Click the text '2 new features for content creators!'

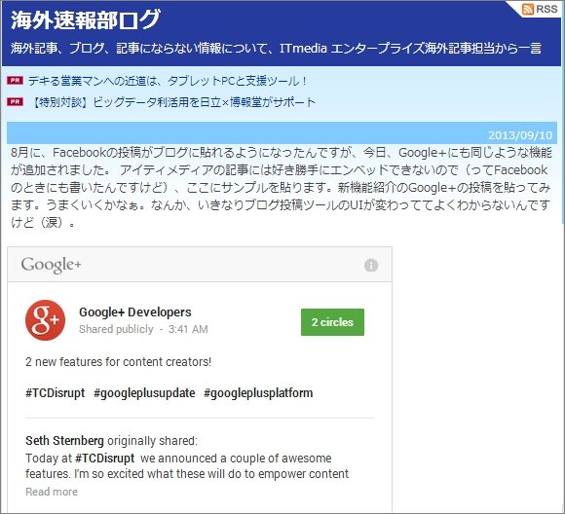[118, 361]
